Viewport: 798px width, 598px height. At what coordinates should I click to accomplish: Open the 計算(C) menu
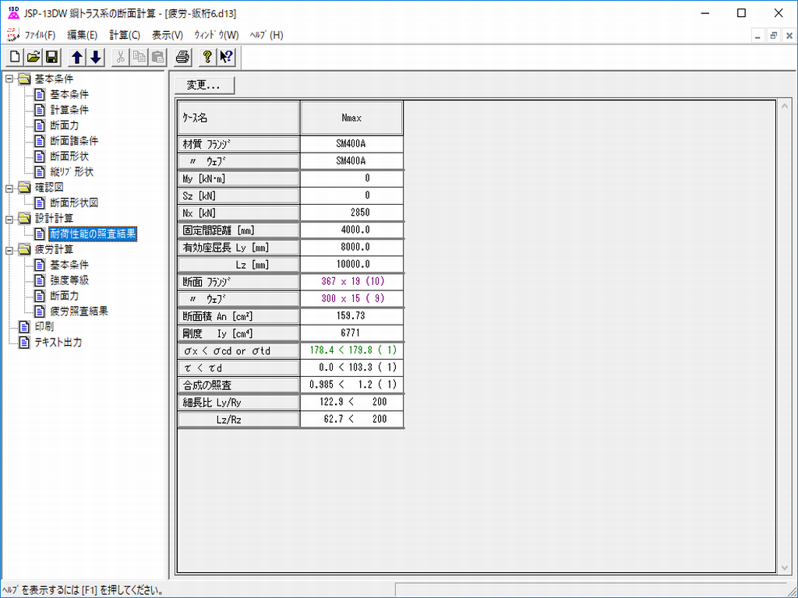pyautogui.click(x=125, y=35)
